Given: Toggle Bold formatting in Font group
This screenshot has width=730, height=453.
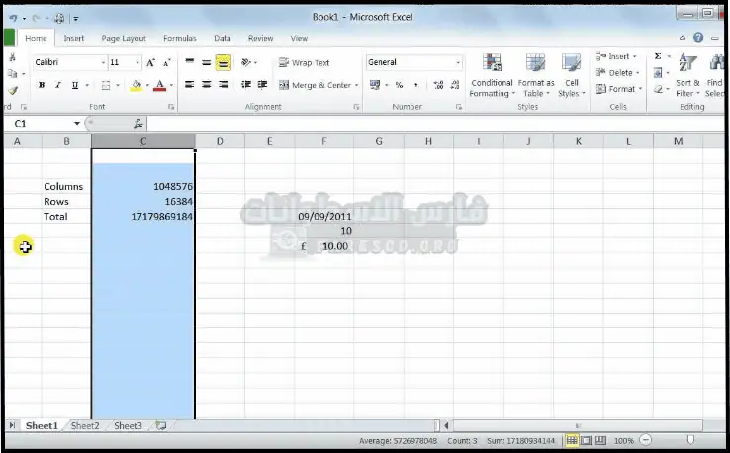Looking at the screenshot, I should pyautogui.click(x=43, y=85).
